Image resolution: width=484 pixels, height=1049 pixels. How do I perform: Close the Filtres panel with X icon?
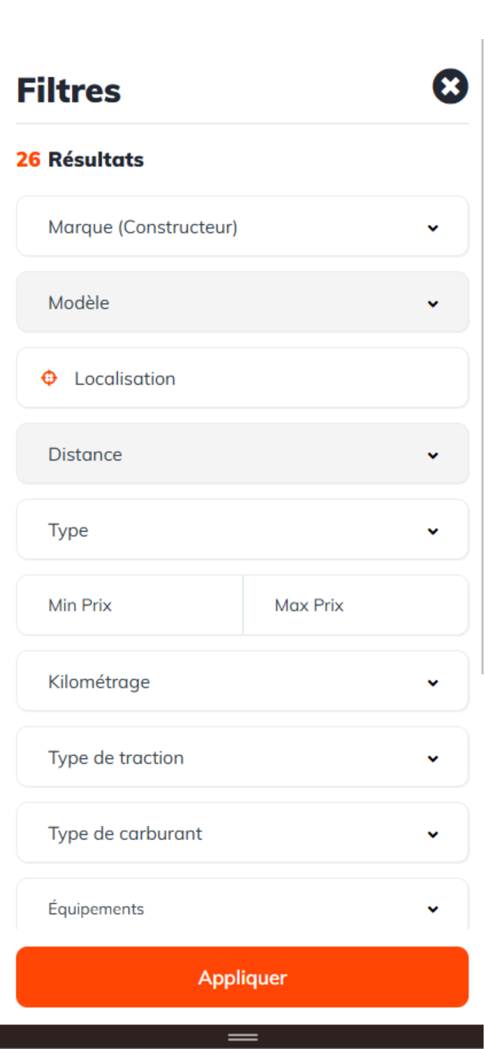(x=450, y=87)
